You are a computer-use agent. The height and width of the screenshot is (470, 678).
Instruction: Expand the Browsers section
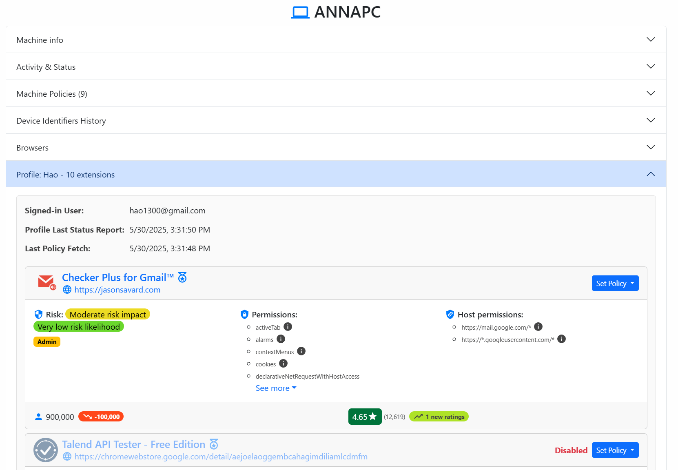point(336,147)
